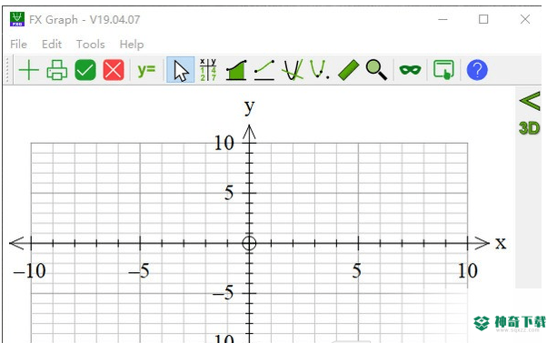Click the screen with hand icon
The image size is (557, 343).
[443, 70]
